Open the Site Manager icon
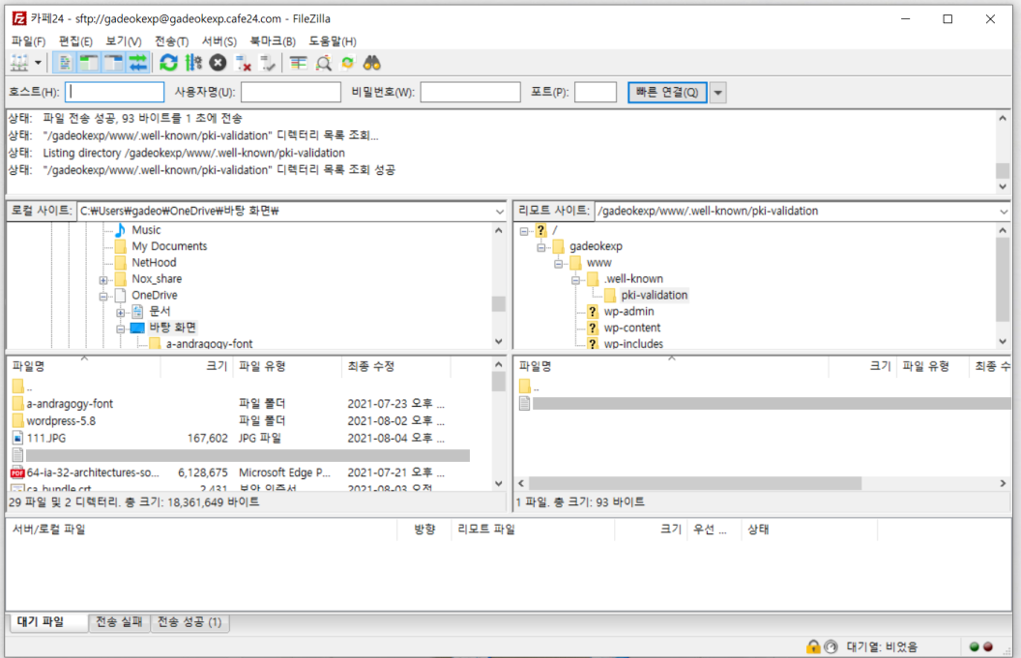1021x658 pixels. tap(19, 63)
